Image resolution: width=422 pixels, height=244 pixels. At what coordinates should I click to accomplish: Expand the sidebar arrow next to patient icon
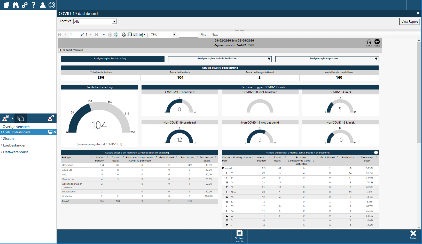click(12, 118)
